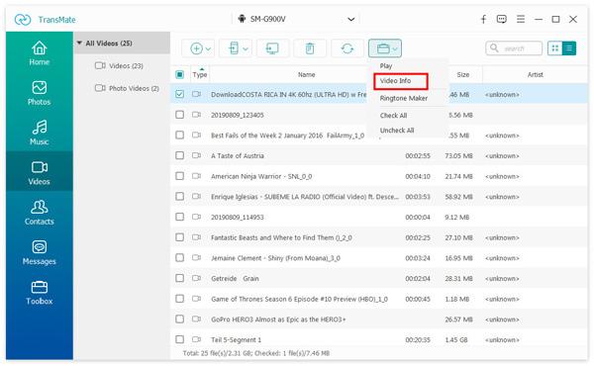The image size is (594, 366).
Task: Click the toolbox briefcase toolbar icon
Action: pyautogui.click(x=383, y=48)
